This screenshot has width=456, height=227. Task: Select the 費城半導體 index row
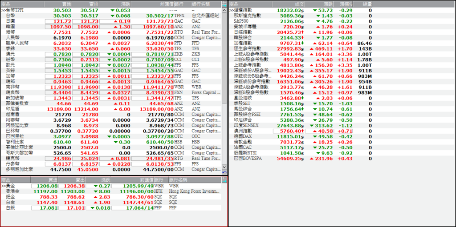(301, 27)
